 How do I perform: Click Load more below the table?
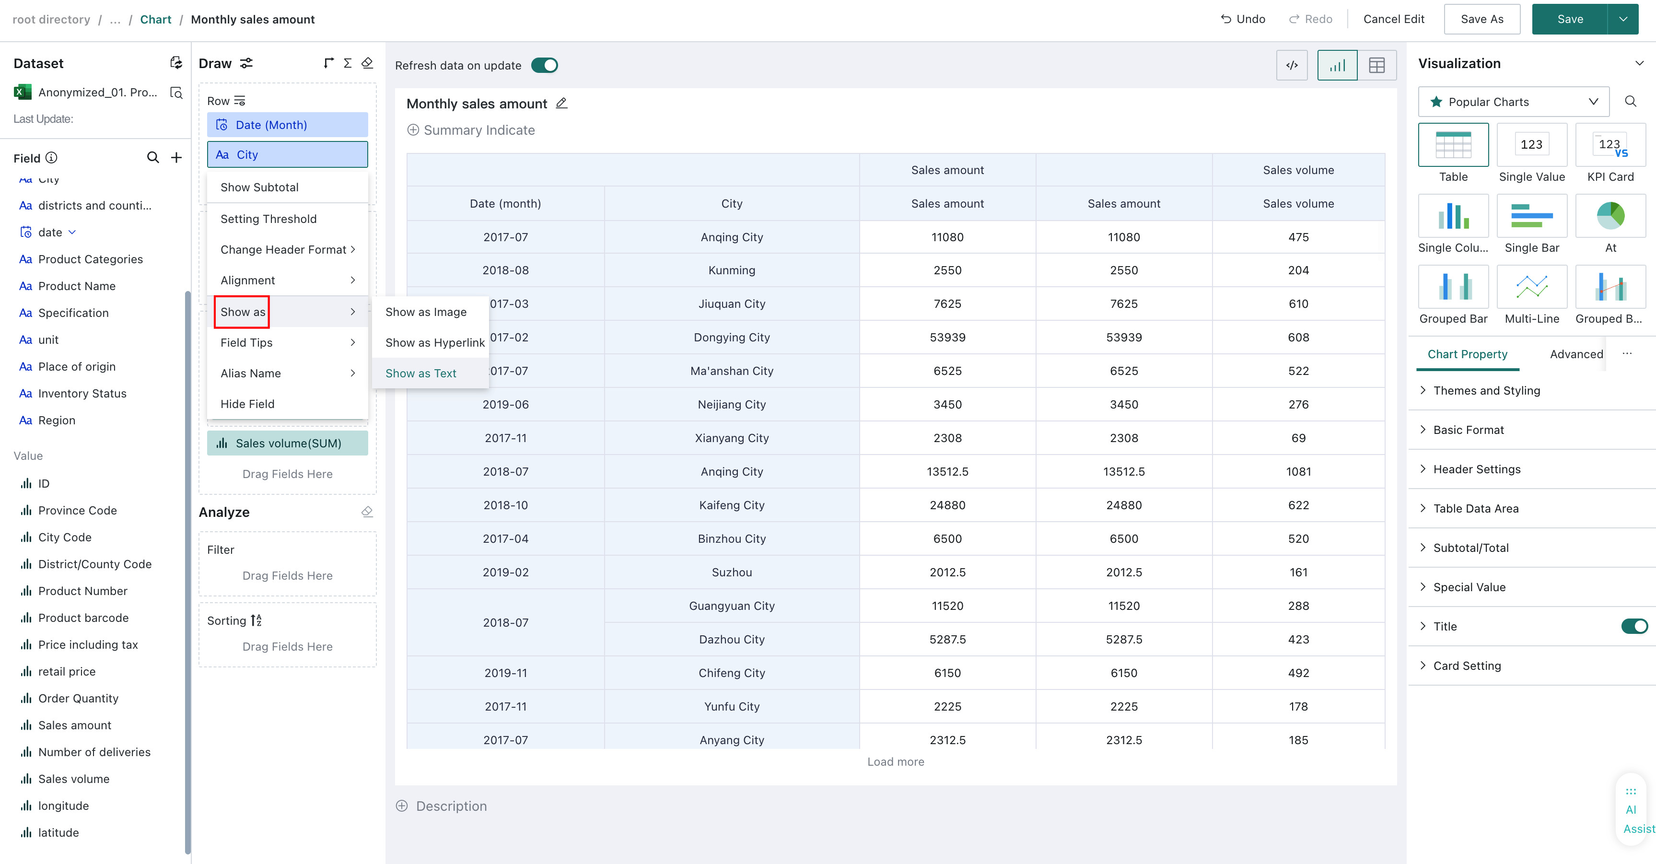tap(896, 762)
